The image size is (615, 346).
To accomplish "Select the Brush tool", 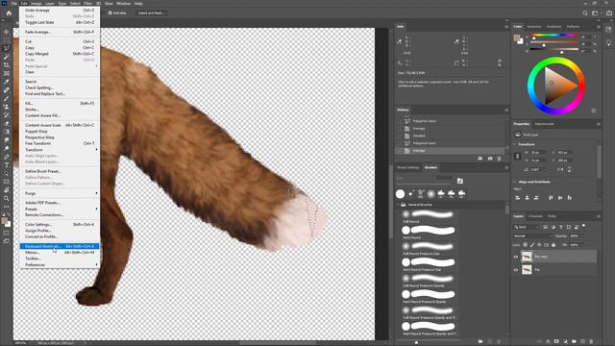I will point(7,98).
